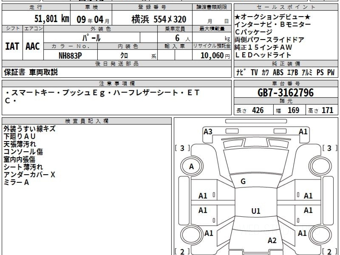Image resolution: width=340 pixels, height=255 pixels.
Task: Select the air conditioner value "AAC"
Action: (33, 46)
